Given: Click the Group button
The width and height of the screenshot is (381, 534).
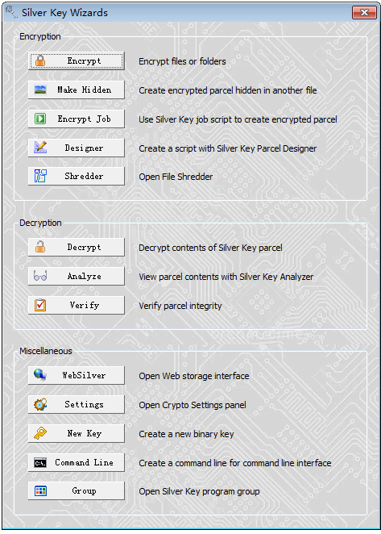Looking at the screenshot, I should 77,490.
